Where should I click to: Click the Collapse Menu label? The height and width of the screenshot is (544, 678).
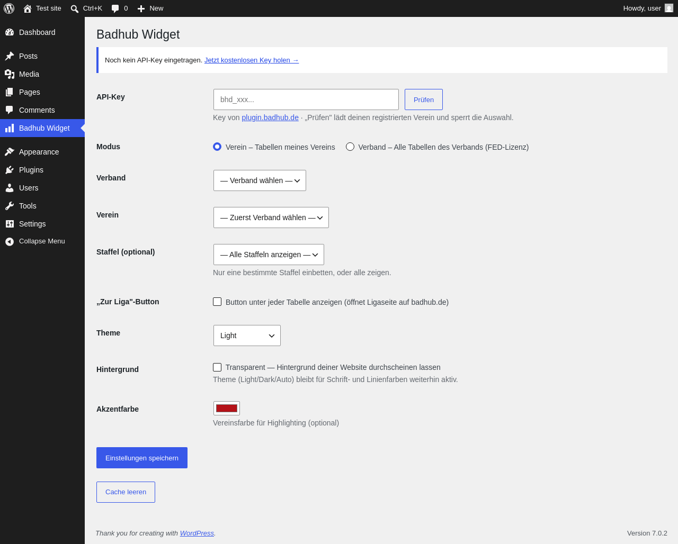(42, 241)
